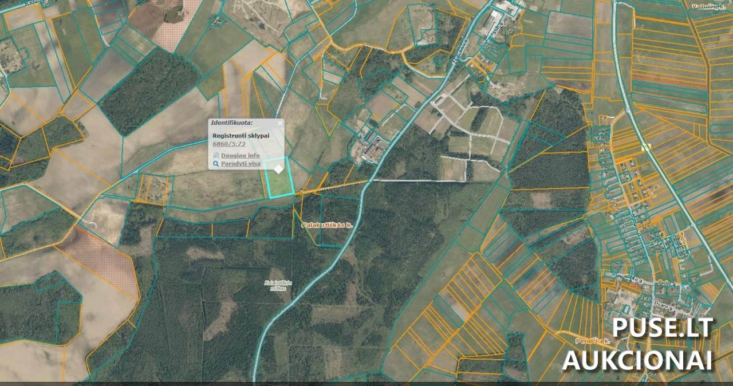Click the Kalakutiškės k. village label
733x386 pixels.
[x=326, y=226]
